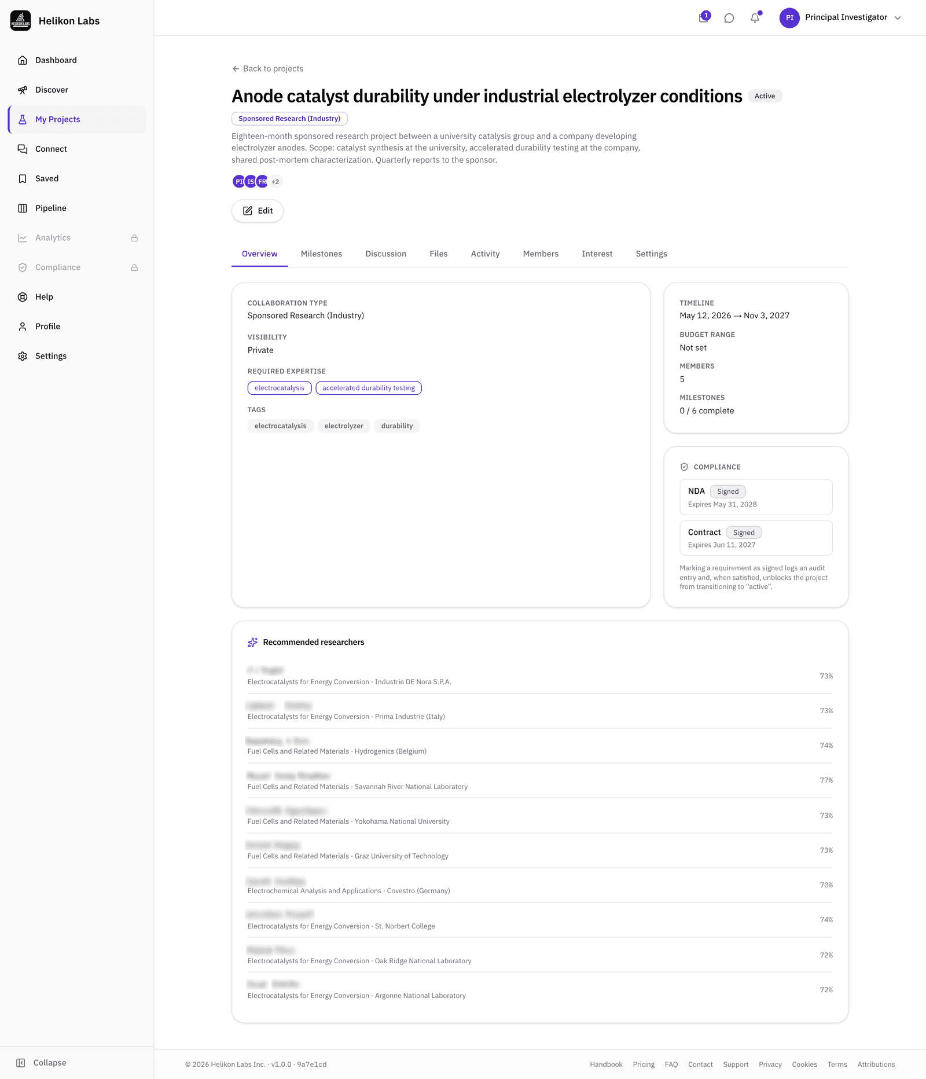Go to the Activity tab
The height and width of the screenshot is (1079, 926).
coord(485,254)
